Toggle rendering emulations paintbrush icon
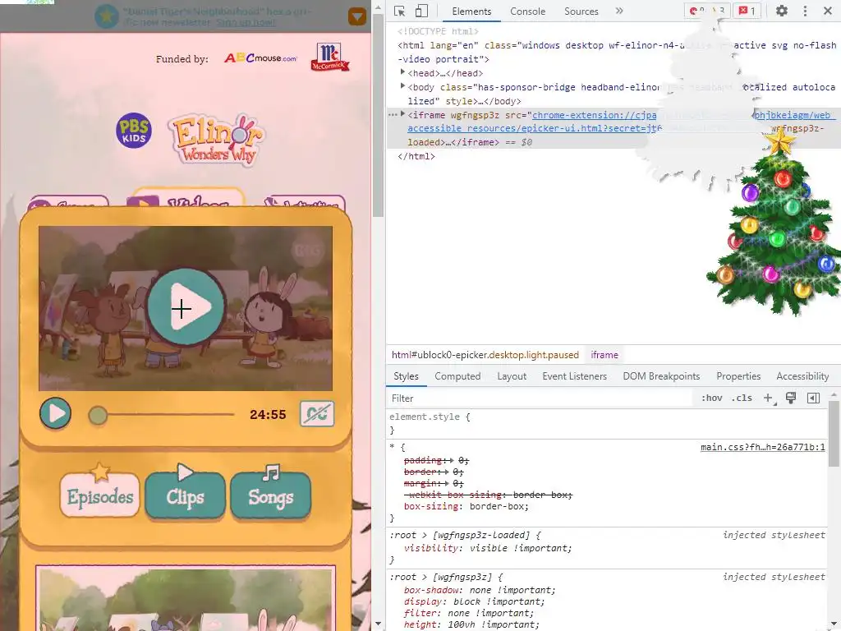Screen dimensions: 841x631 point(791,398)
